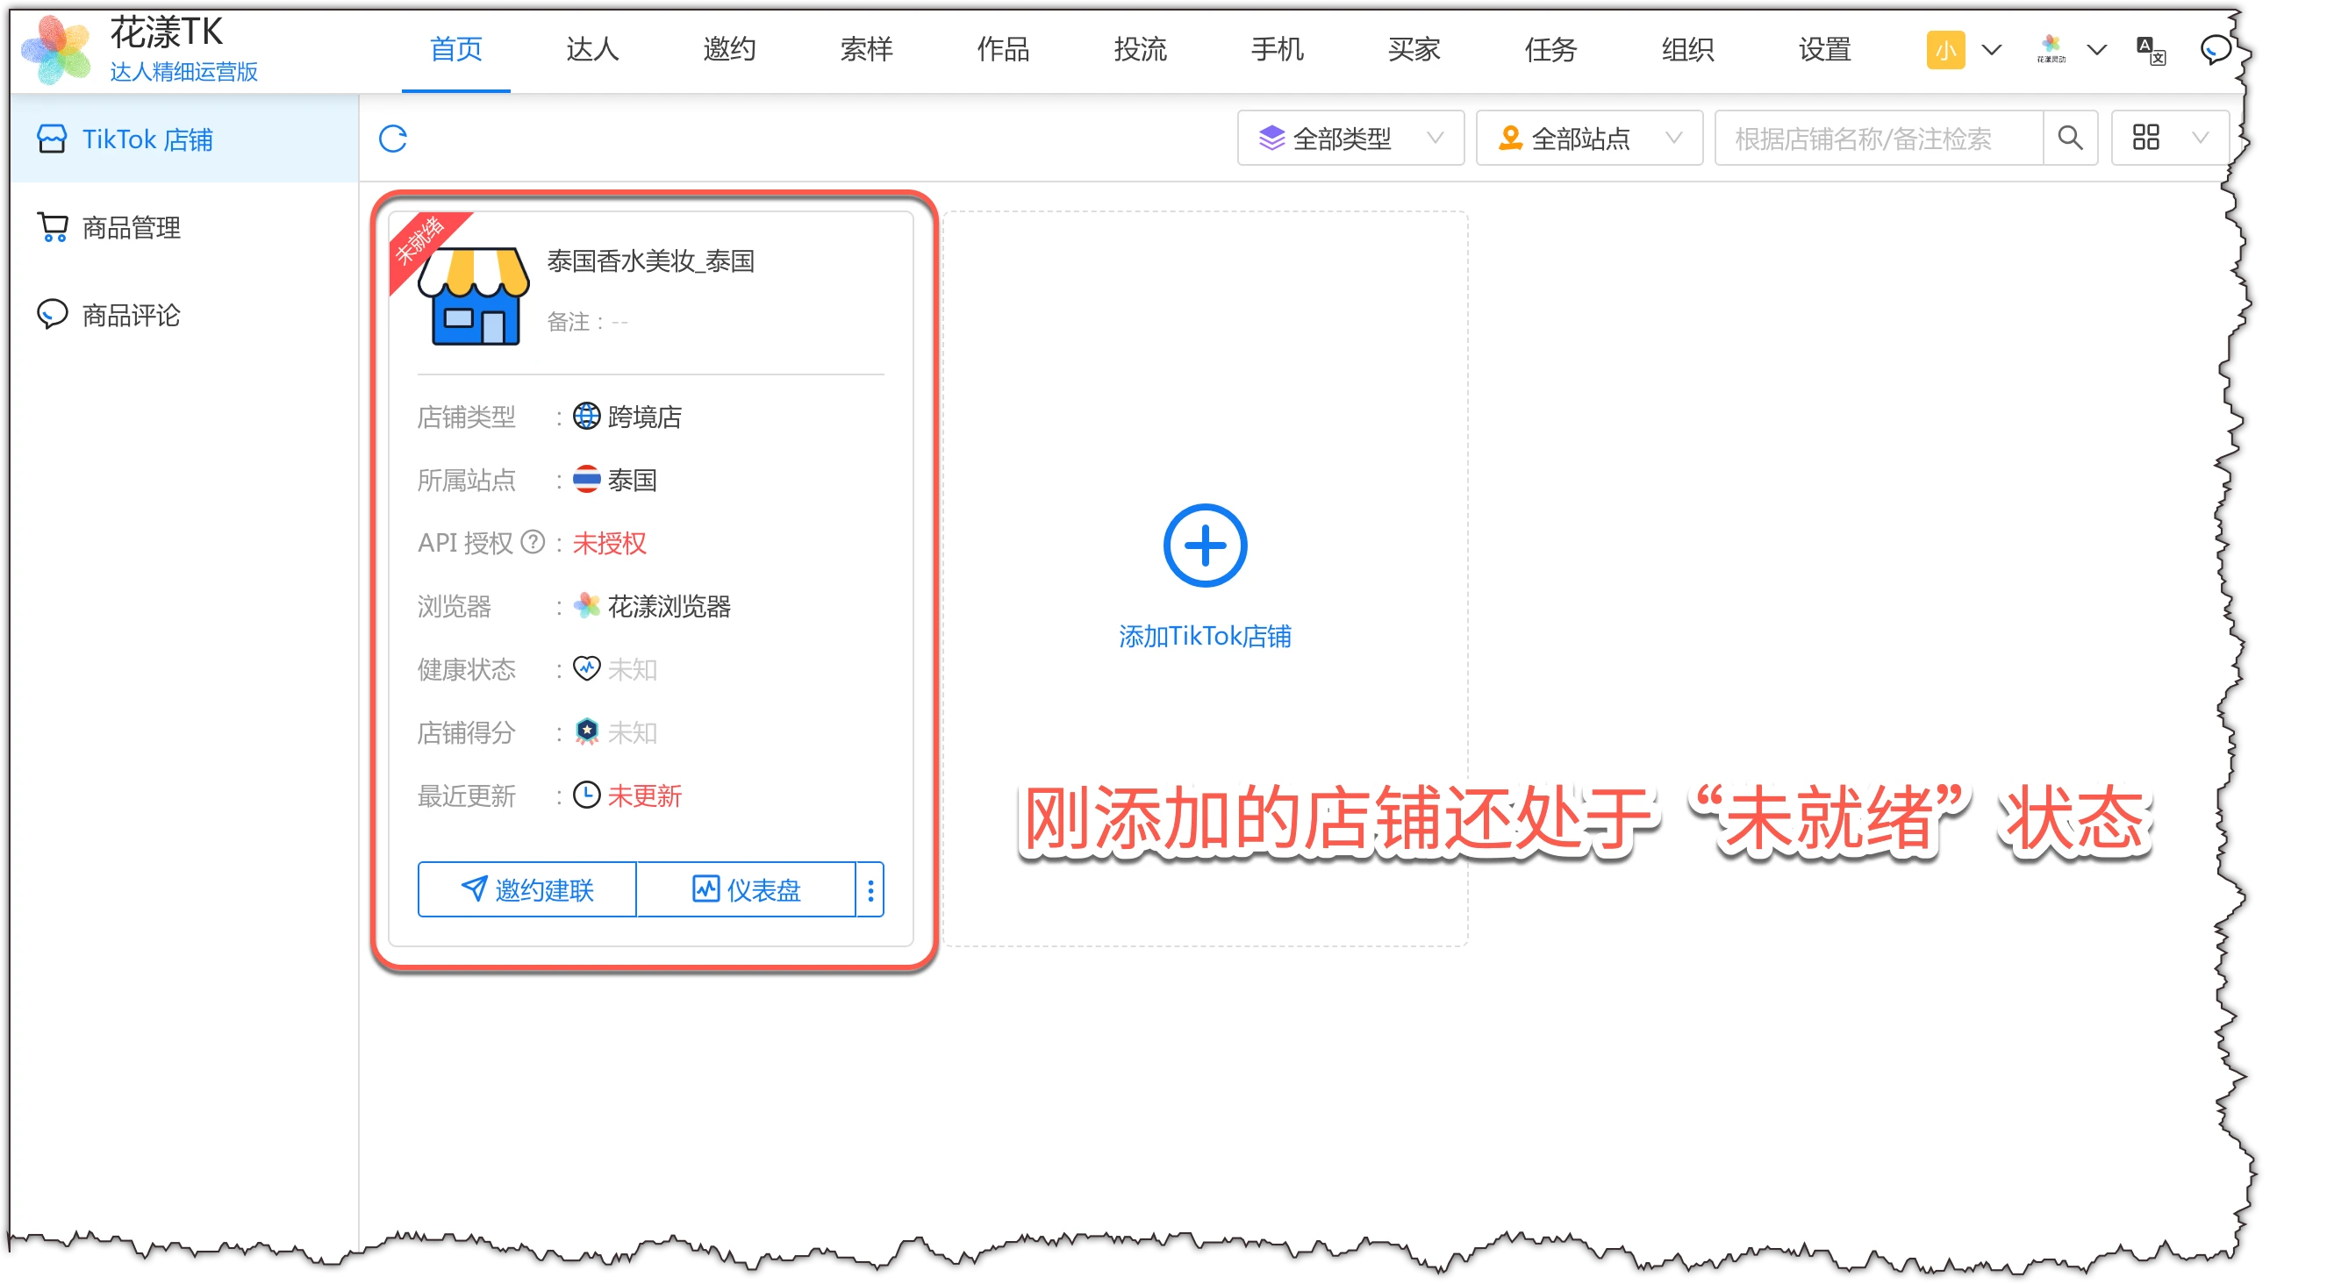2327x1284 pixels.
Task: Click the health status heart icon
Action: [586, 669]
